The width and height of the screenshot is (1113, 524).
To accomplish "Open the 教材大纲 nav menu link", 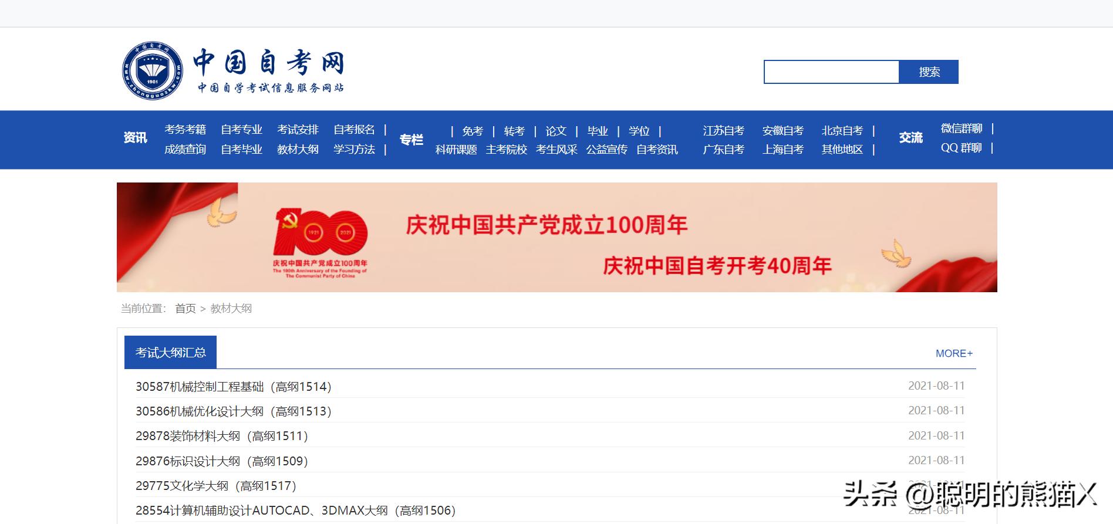I will coord(298,149).
